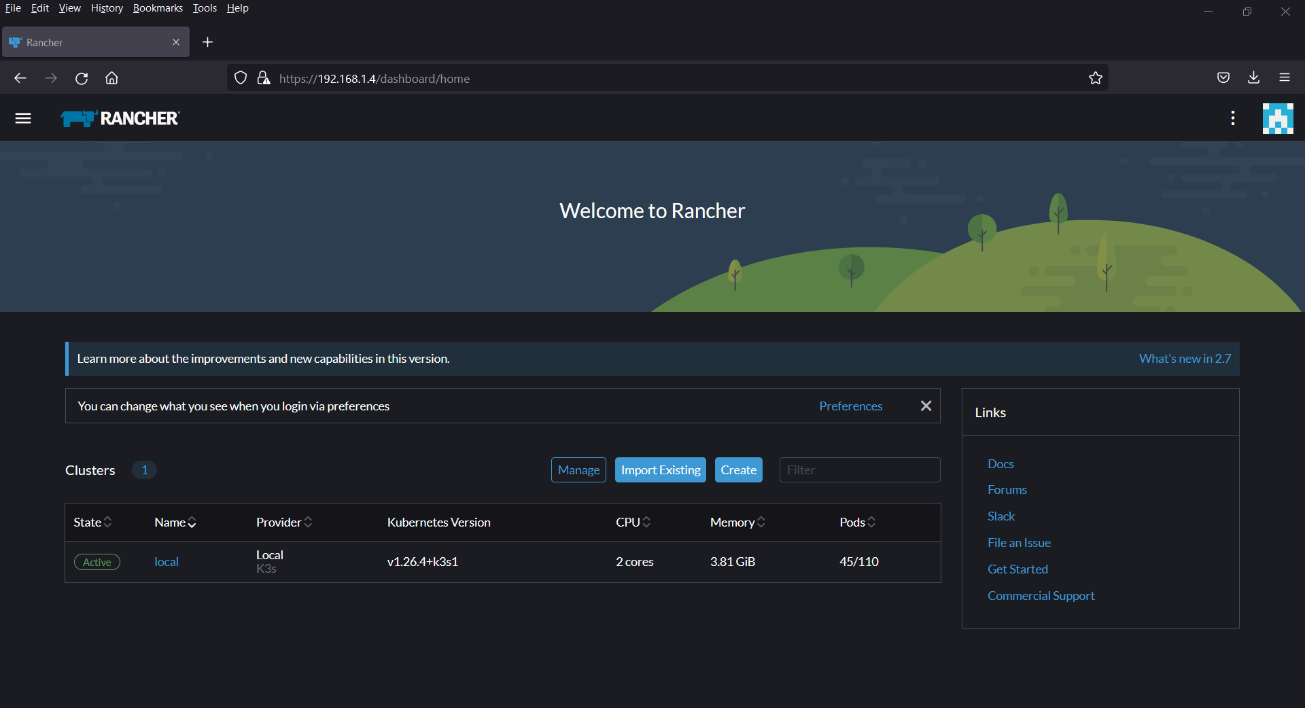This screenshot has height=708, width=1305.
Task: Open the Help menu
Action: pyautogui.click(x=238, y=8)
